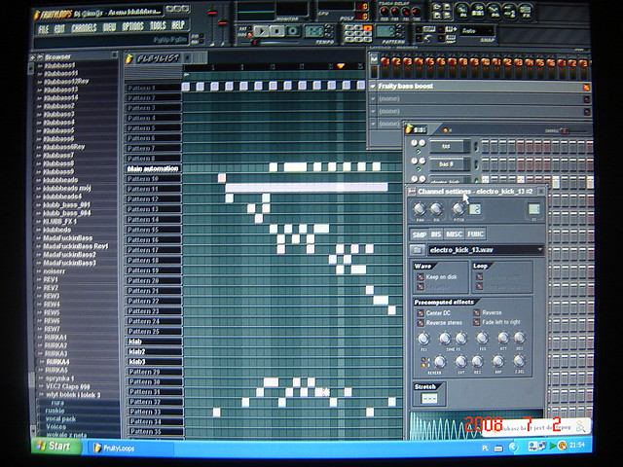Click the Stop transport button
The image size is (623, 467).
(x=276, y=31)
